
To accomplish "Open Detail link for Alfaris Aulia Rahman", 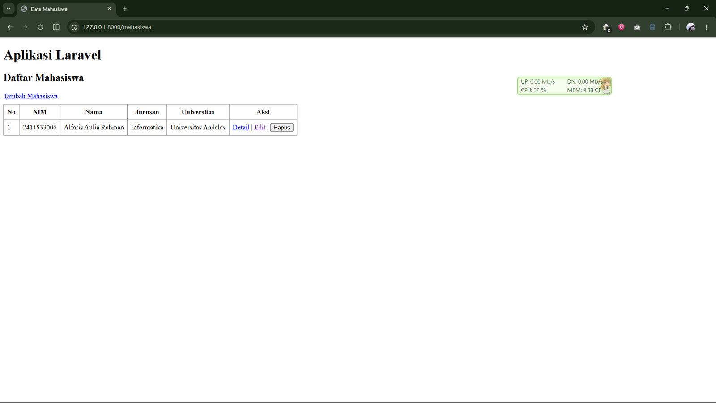I will click(241, 127).
